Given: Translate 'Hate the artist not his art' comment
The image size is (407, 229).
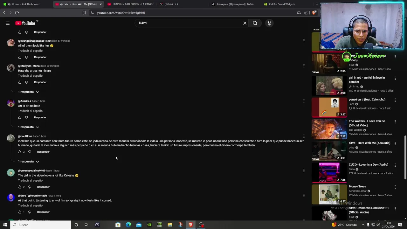Looking at the screenshot, I should [x=31, y=76].
